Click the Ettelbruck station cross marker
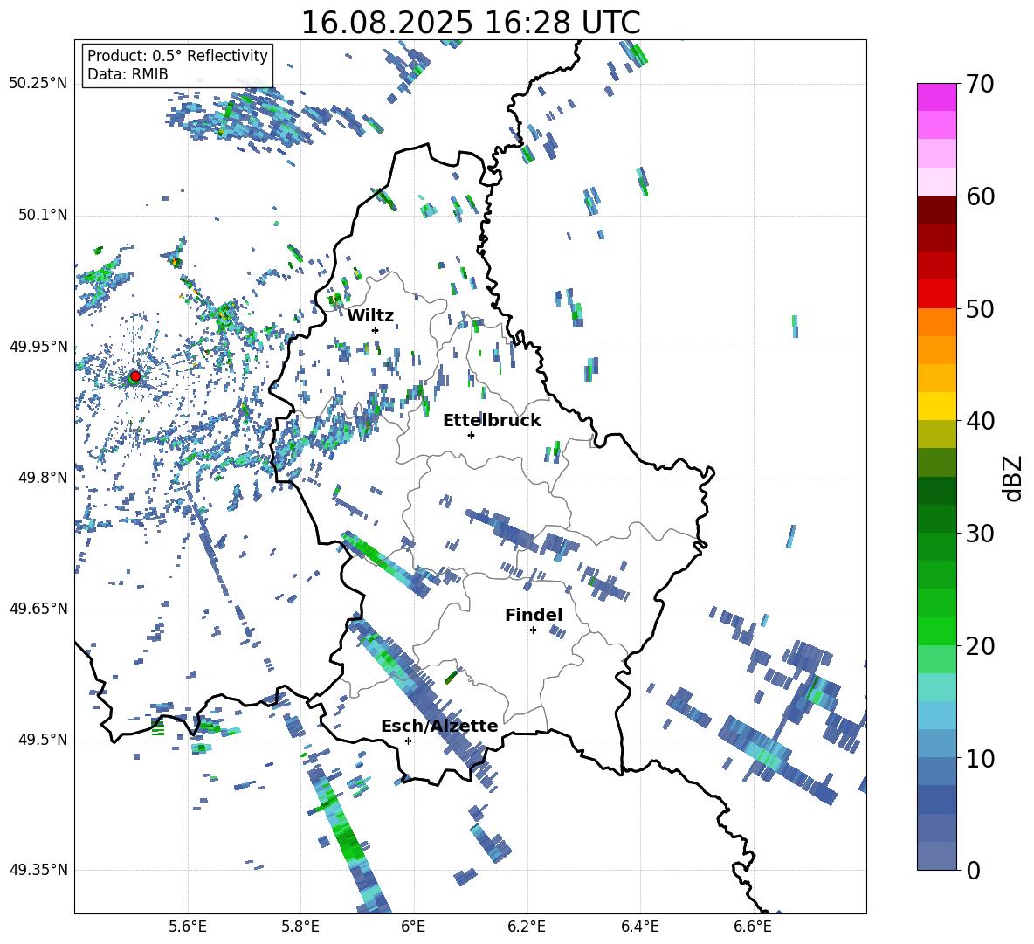 471,435
